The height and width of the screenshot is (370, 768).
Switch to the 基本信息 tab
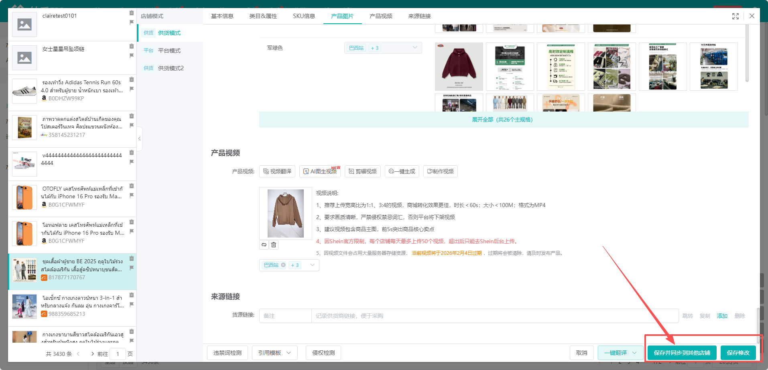click(x=222, y=16)
